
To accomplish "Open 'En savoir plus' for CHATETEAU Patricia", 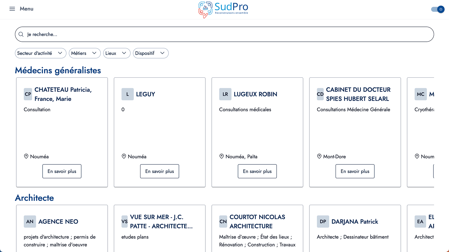I will pyautogui.click(x=62, y=171).
